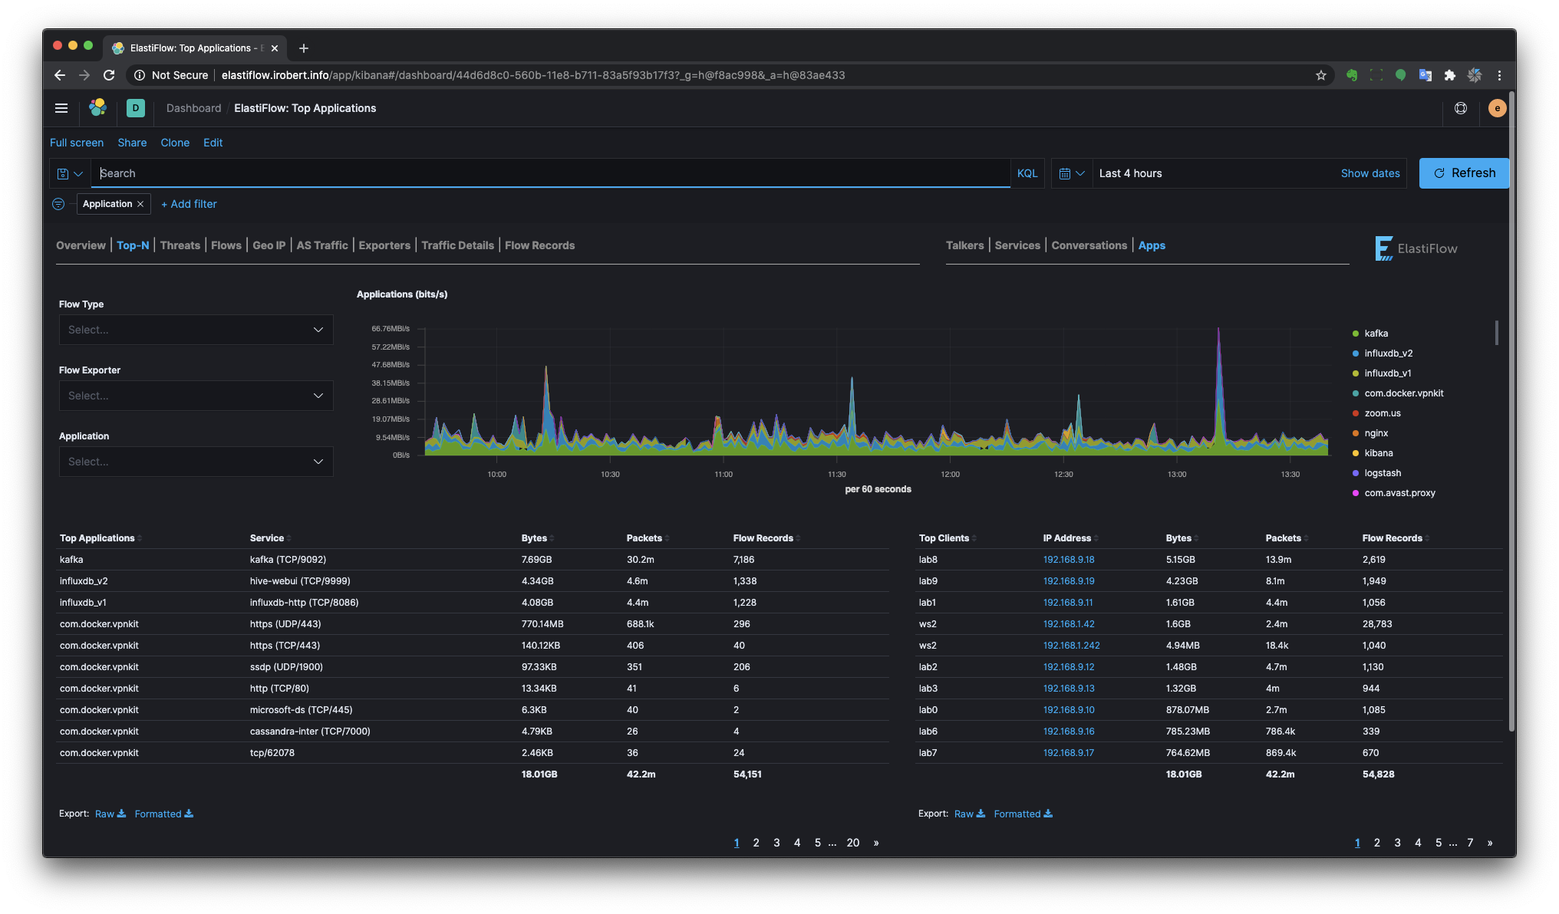
Task: Open the filter options circle icon
Action: 58,204
